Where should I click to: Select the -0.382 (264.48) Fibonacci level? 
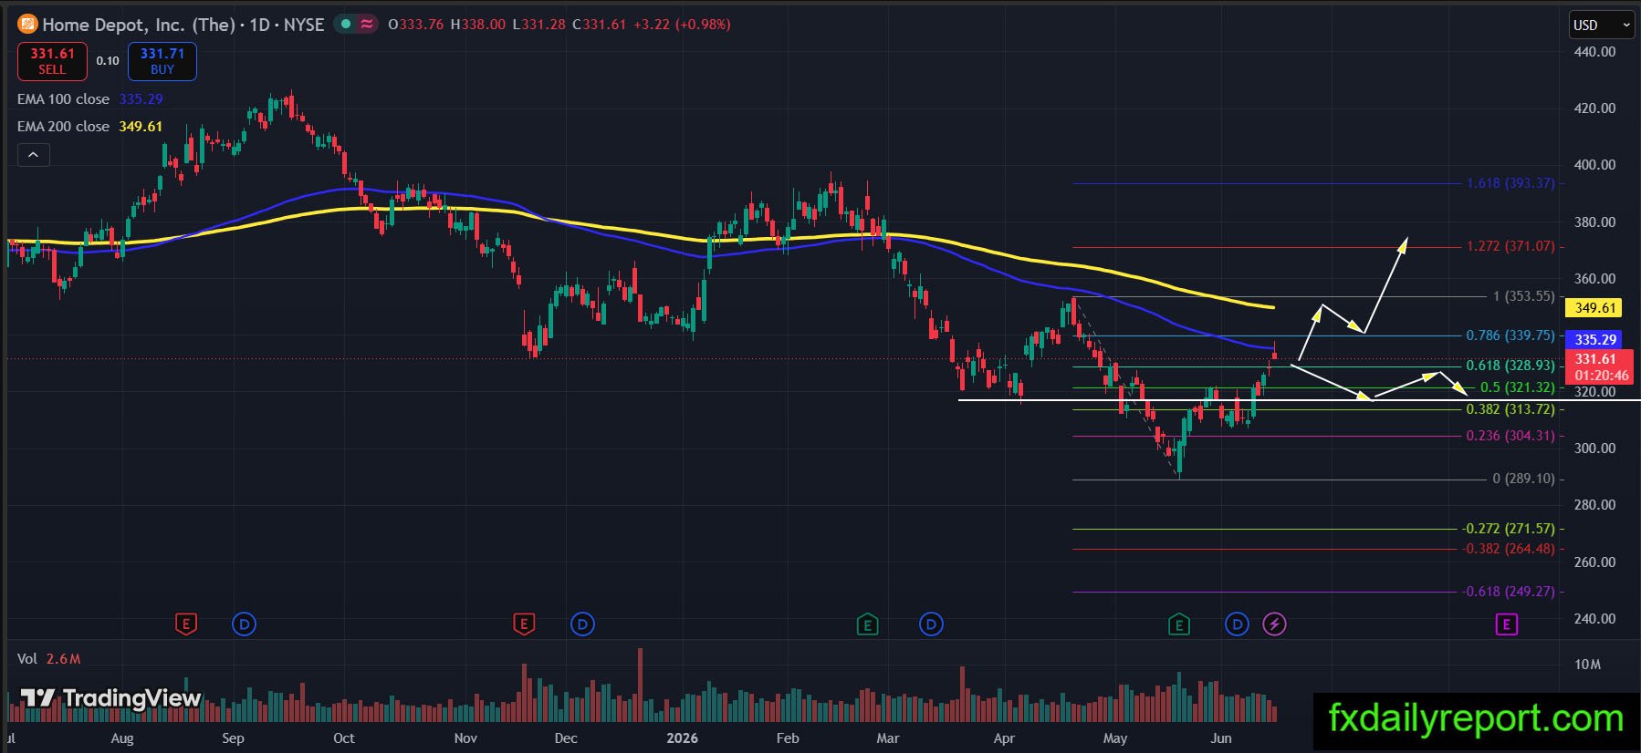pyautogui.click(x=1509, y=549)
